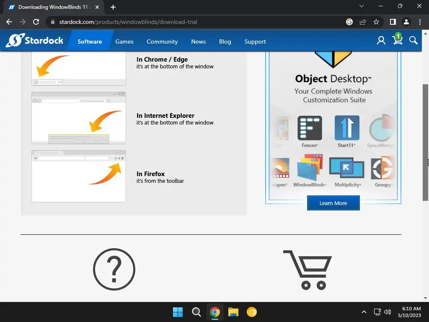Viewport: 429px width, 322px height.
Task: Click the taskbar clock showing 6:10 AM
Action: pos(409,312)
